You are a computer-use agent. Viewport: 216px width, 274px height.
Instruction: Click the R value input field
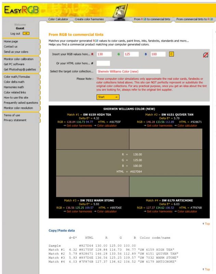pos(104,54)
